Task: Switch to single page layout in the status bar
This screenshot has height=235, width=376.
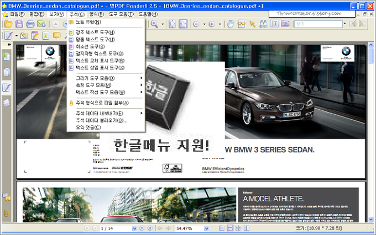Action: click(x=222, y=228)
